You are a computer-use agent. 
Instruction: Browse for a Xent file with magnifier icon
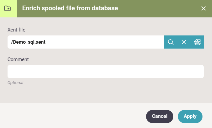[x=171, y=42]
